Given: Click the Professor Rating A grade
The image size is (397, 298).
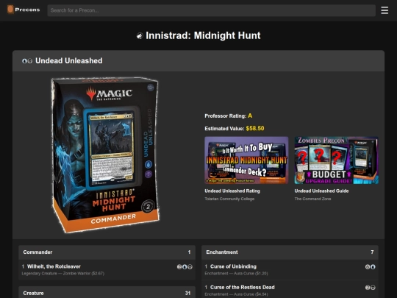Looking at the screenshot, I should tap(250, 116).
